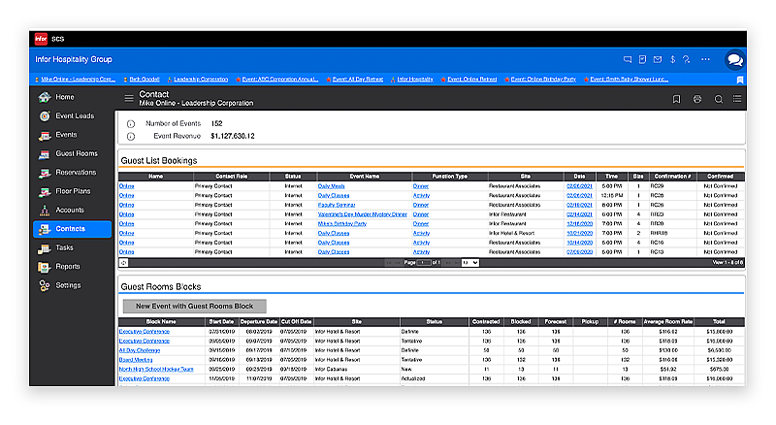Click Online name link in Faculty Seminar row

tap(127, 205)
